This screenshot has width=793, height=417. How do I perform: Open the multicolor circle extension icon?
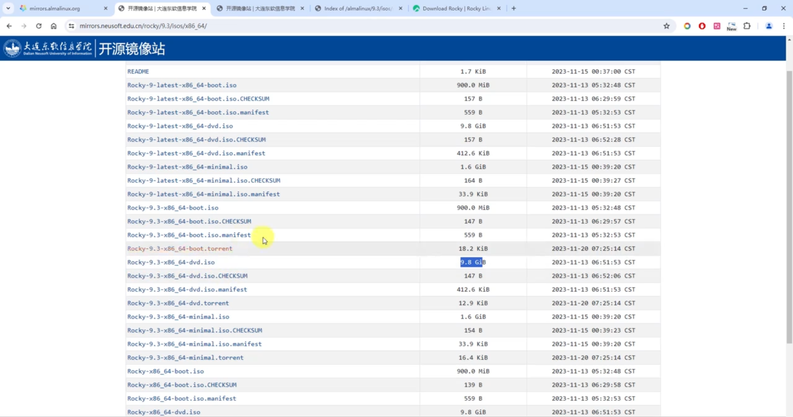click(x=687, y=26)
